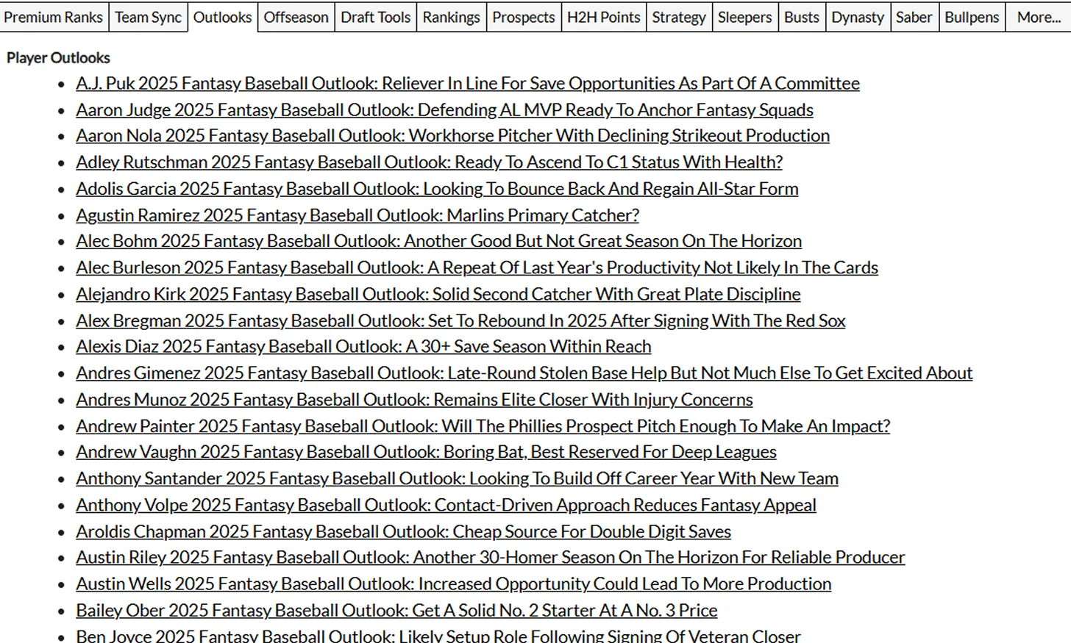Open the Bailey Ober outlook link
This screenshot has width=1071, height=643.
[x=396, y=611]
